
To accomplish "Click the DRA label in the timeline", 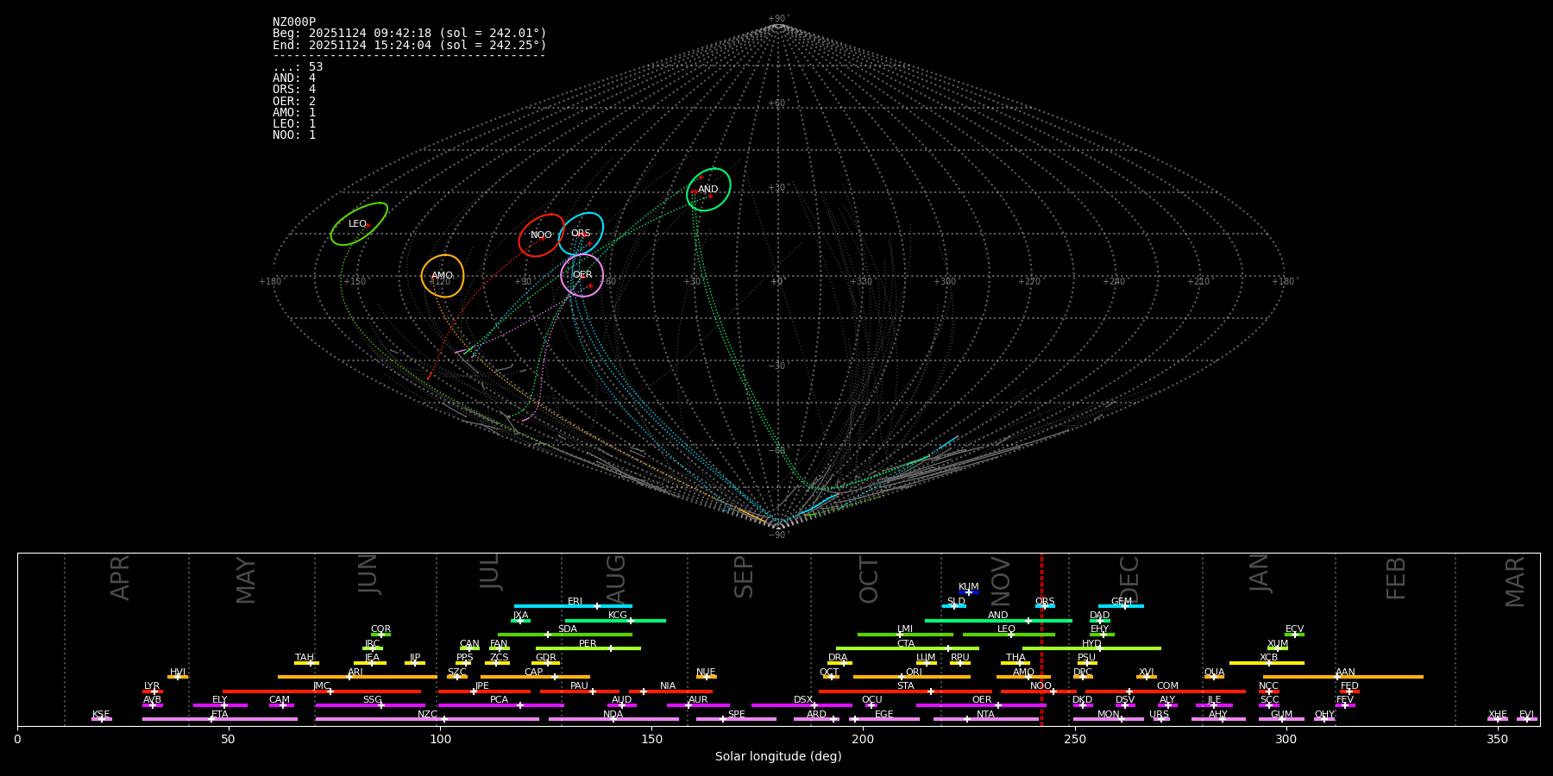I will (839, 658).
